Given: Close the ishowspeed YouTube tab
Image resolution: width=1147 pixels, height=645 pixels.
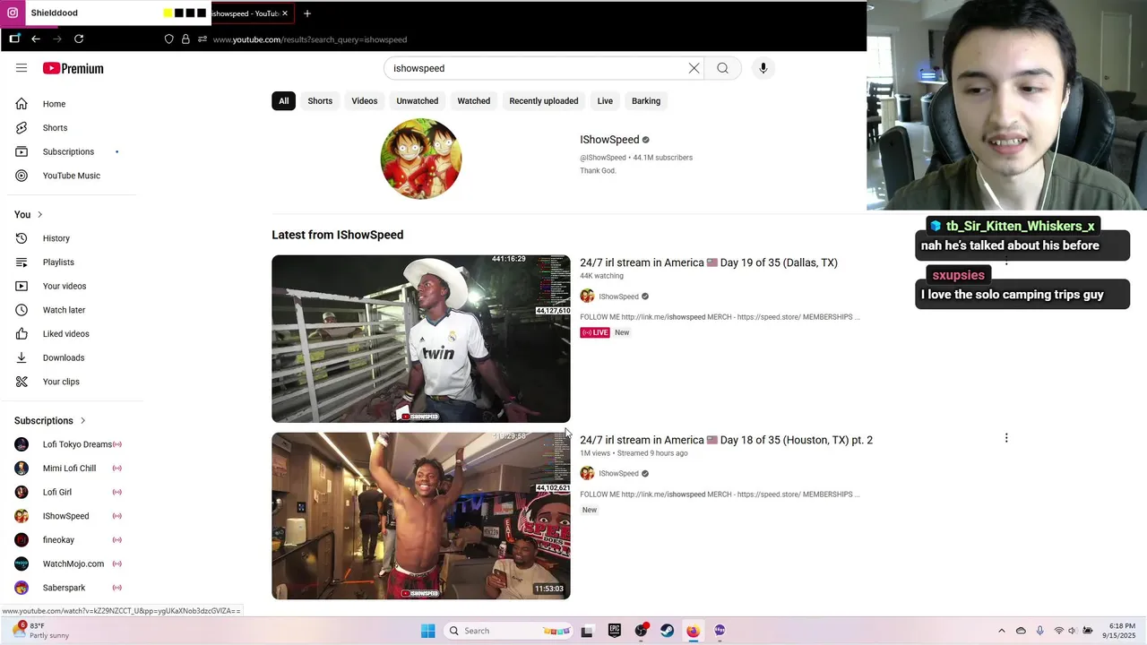Looking at the screenshot, I should pos(285,13).
